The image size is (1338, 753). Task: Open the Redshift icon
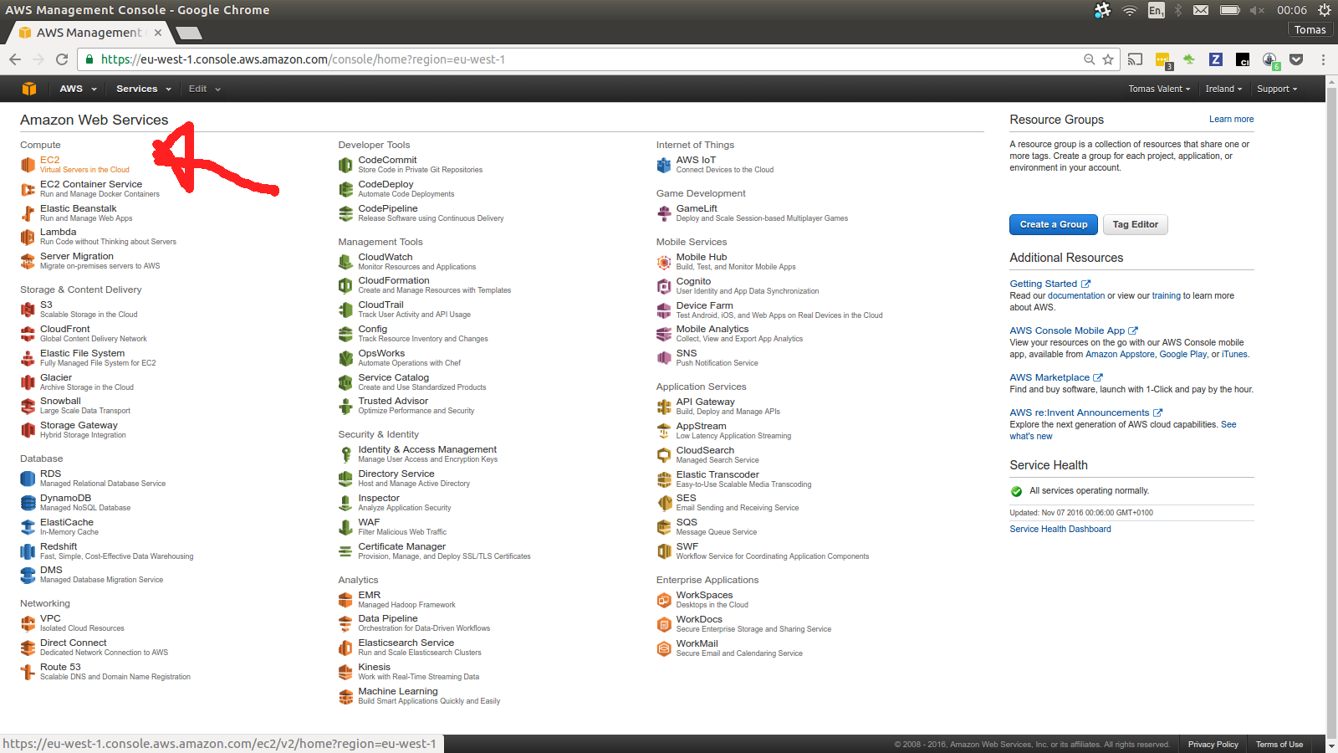pos(28,551)
